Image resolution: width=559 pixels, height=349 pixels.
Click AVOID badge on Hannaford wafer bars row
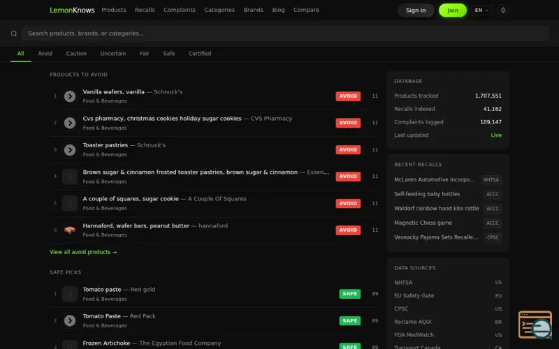(x=348, y=230)
